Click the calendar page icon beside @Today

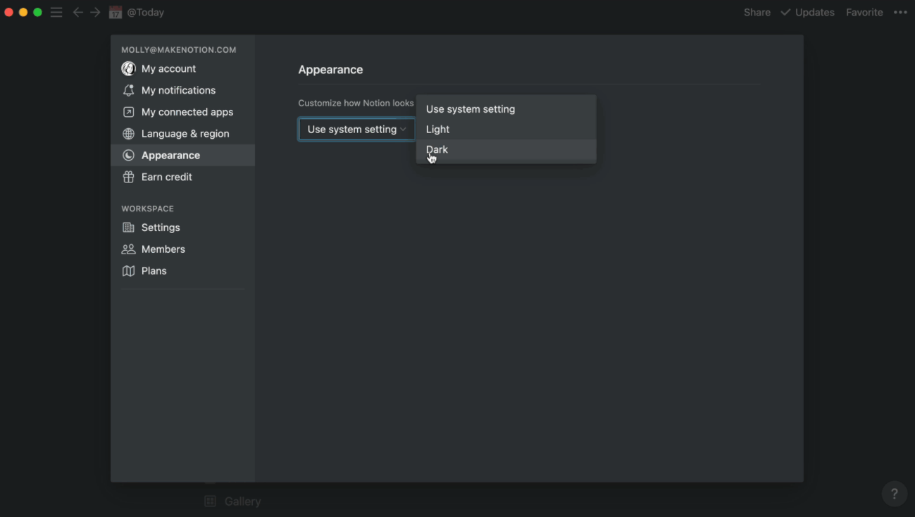point(116,13)
